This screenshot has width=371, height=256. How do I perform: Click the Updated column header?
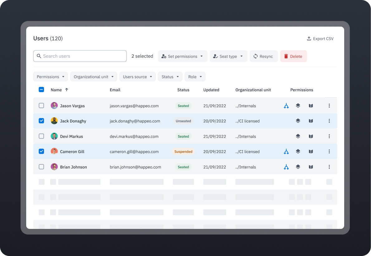point(211,90)
